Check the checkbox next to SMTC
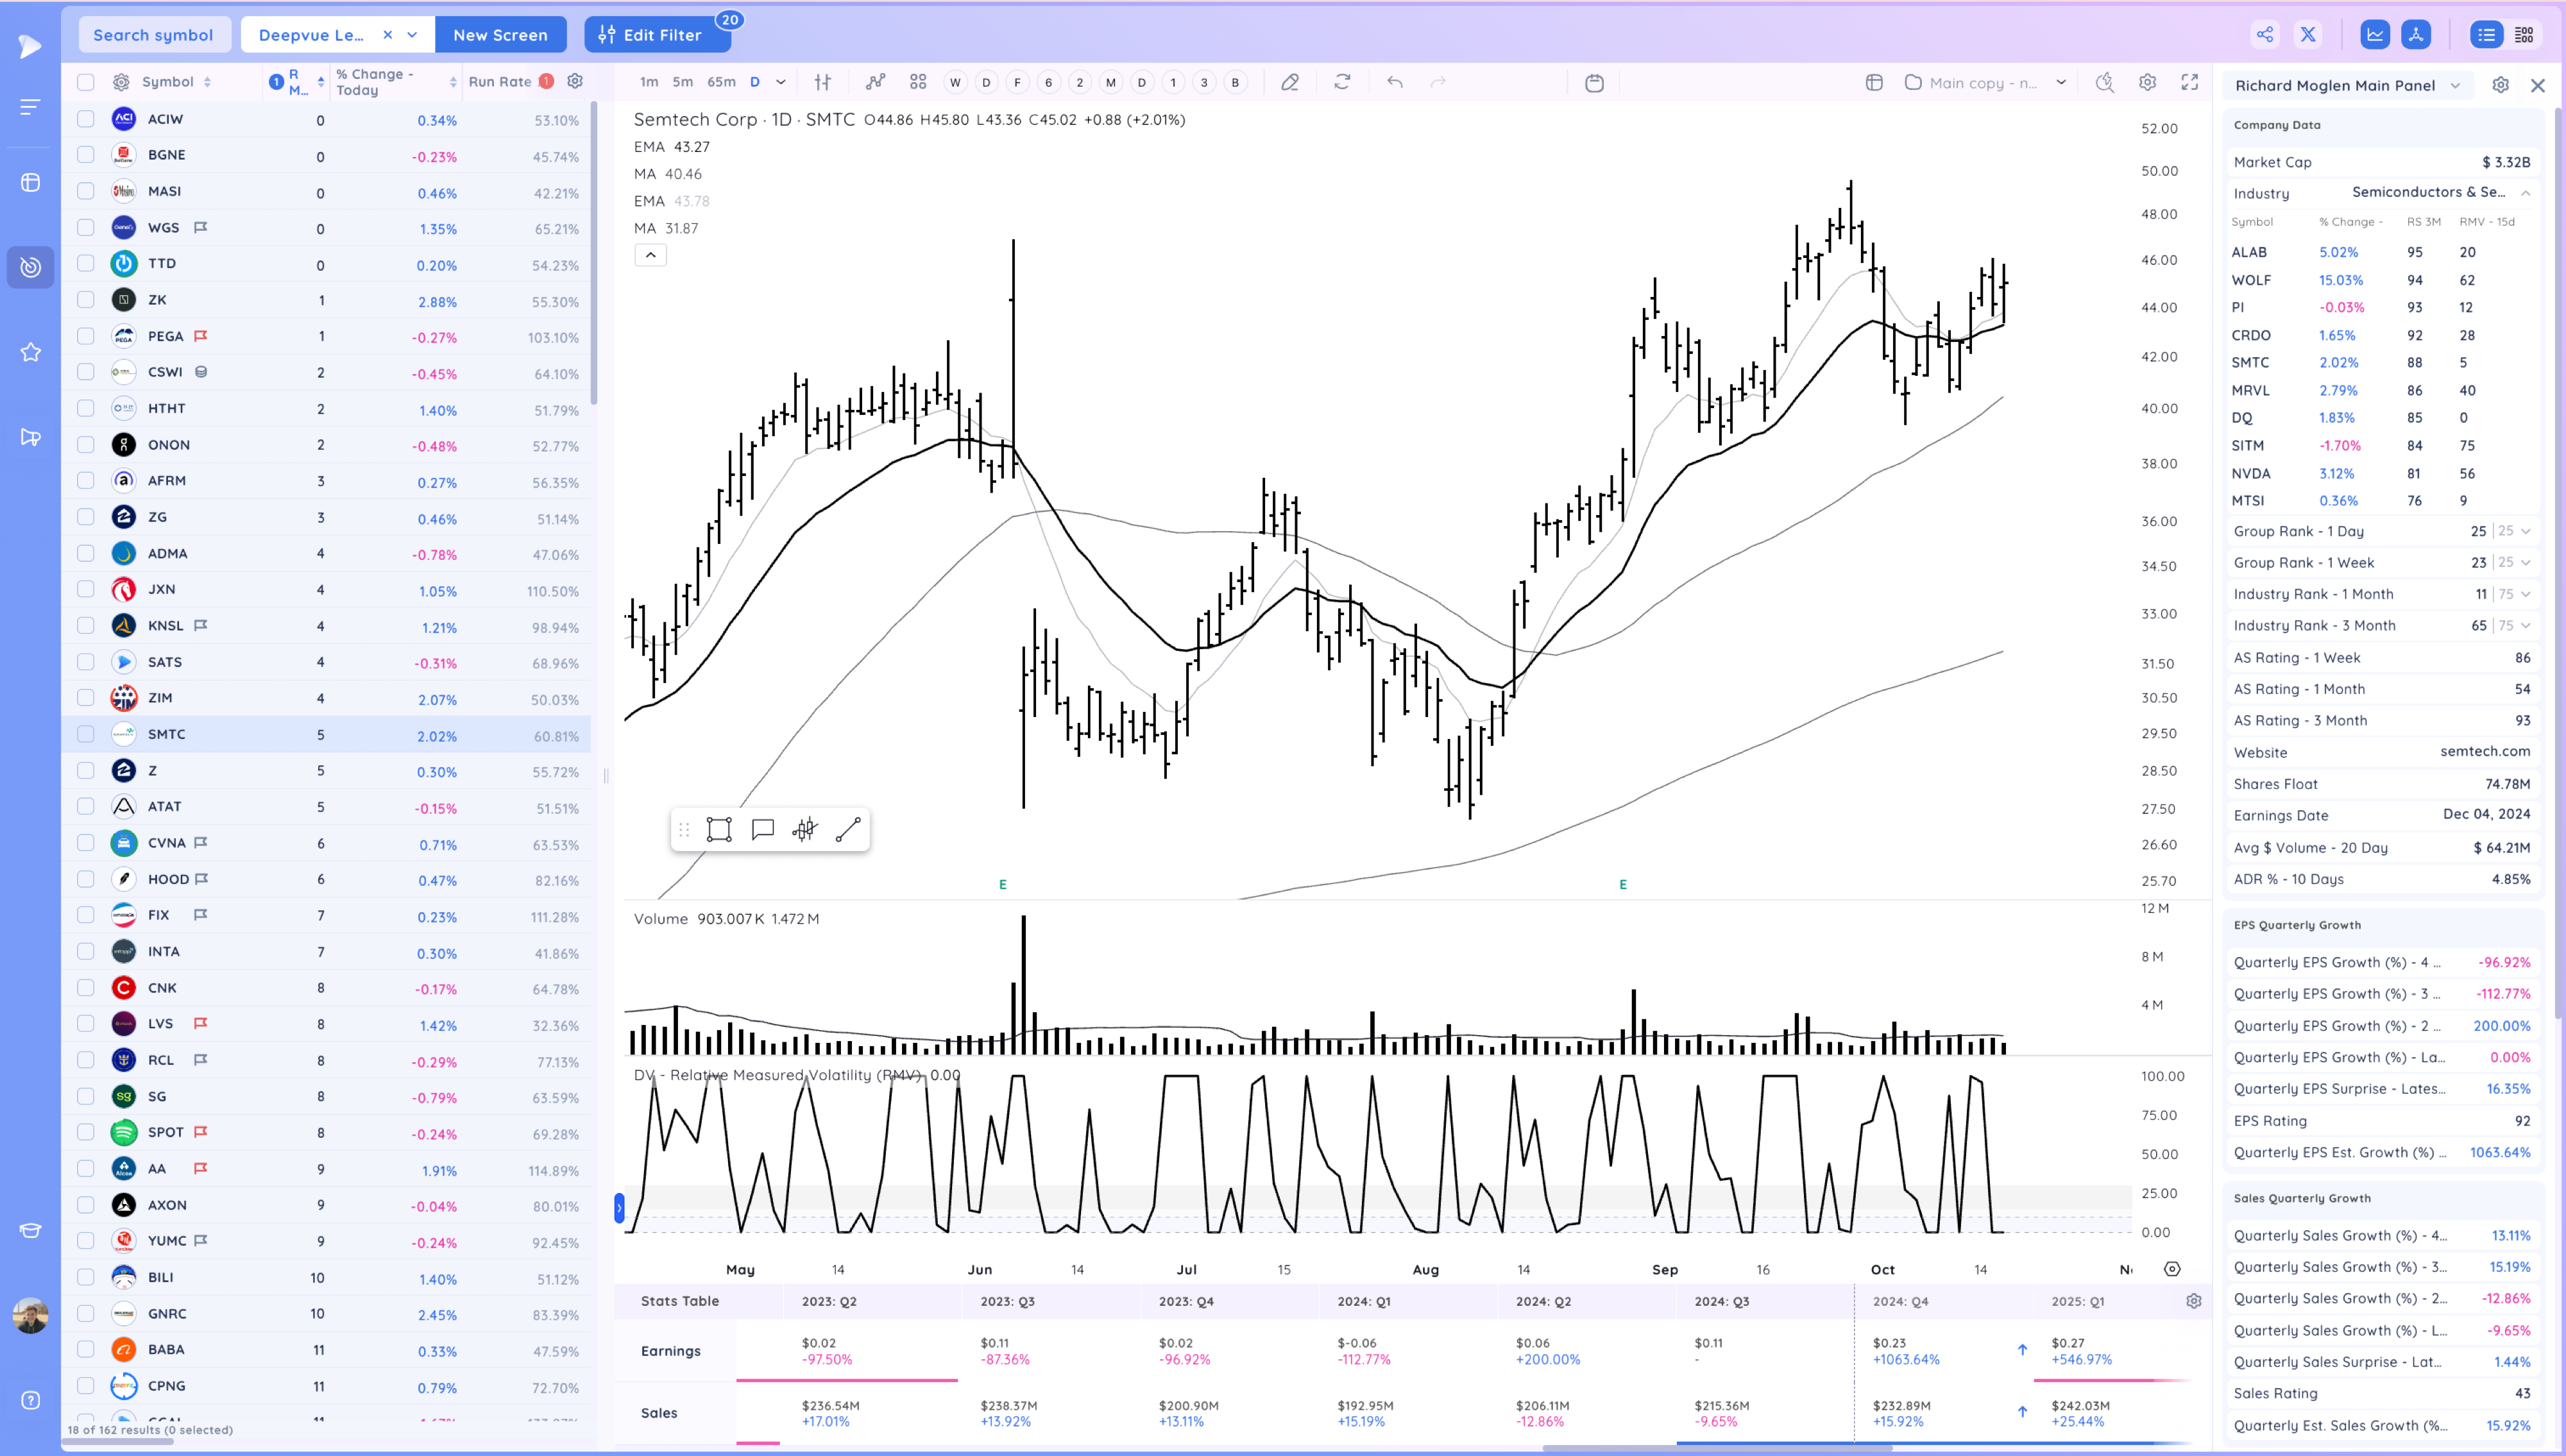2566x1456 pixels. click(86, 734)
